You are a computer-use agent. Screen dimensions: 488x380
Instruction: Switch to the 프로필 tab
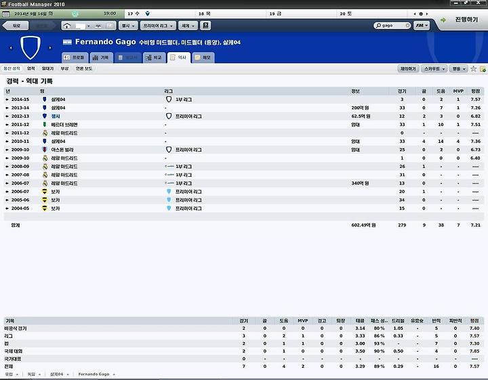click(x=75, y=58)
